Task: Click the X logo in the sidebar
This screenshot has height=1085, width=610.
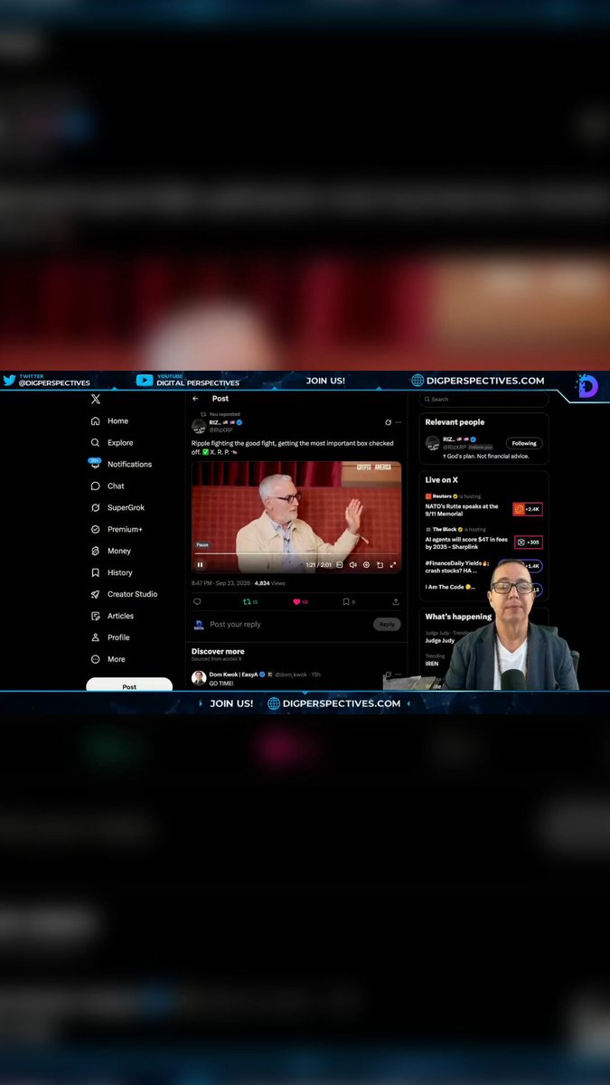Action: 95,399
